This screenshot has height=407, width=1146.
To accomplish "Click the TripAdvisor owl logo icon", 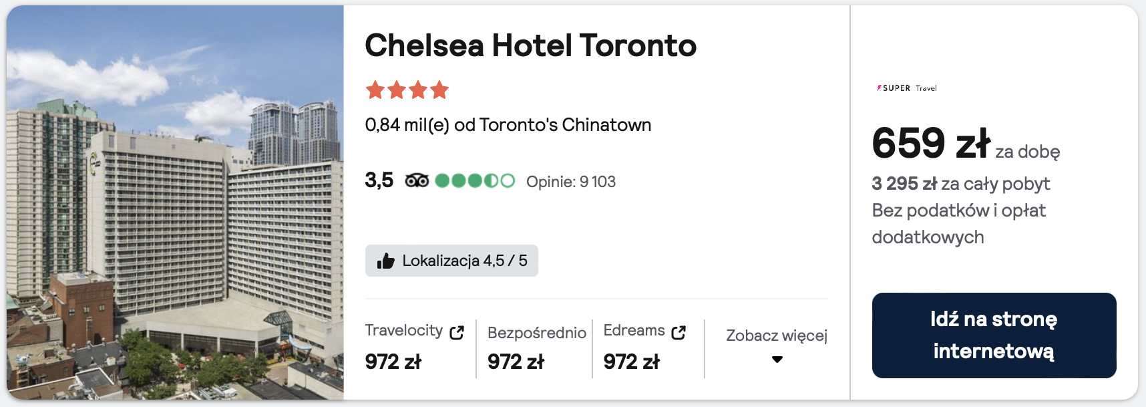I will (417, 181).
